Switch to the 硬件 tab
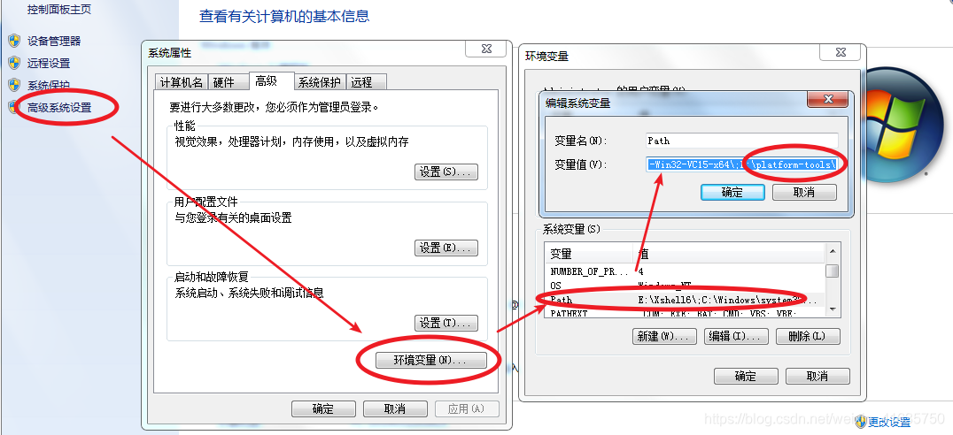This screenshot has height=435, width=953. tap(224, 82)
